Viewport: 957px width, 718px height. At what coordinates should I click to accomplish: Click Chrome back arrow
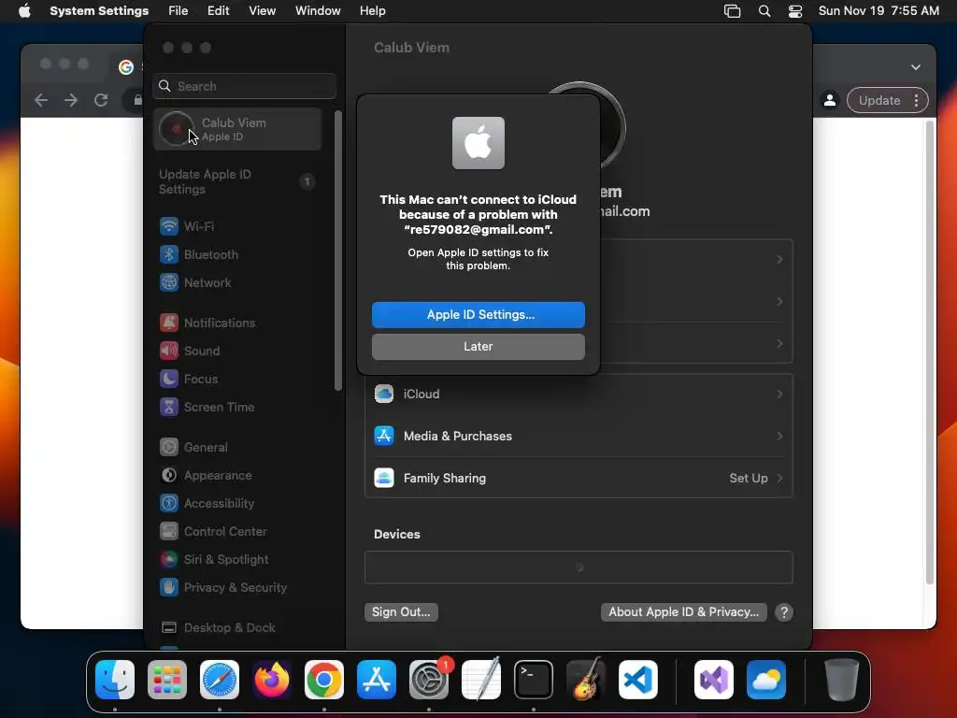pos(41,100)
